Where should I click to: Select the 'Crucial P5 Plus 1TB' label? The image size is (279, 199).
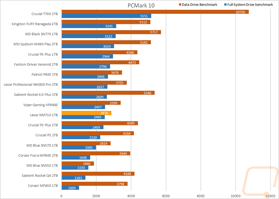(x=43, y=54)
